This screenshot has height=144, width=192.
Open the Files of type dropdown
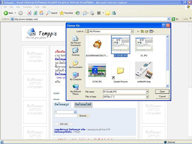147,97
